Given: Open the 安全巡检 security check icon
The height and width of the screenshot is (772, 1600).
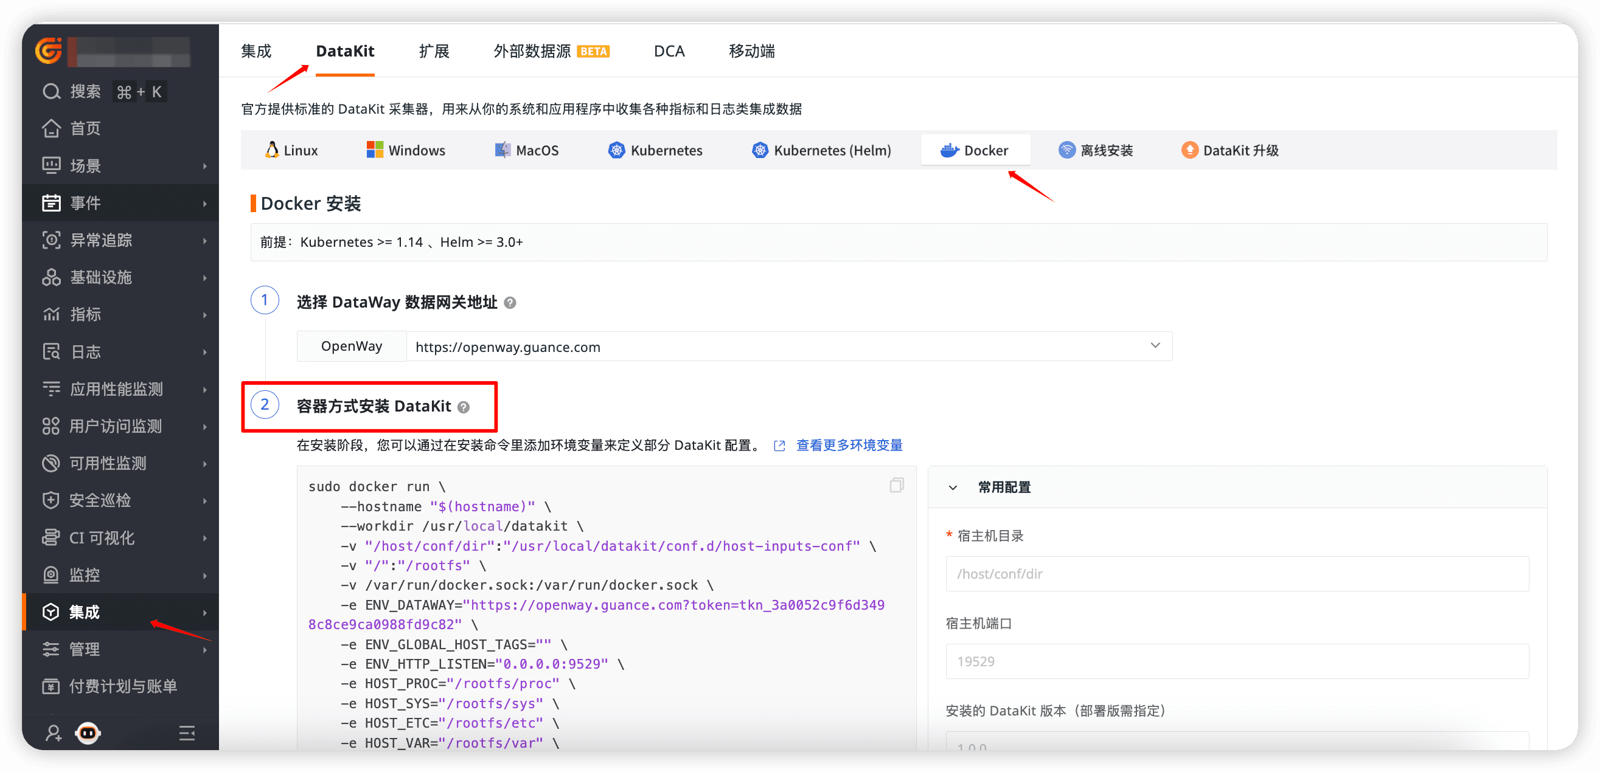Looking at the screenshot, I should [x=52, y=500].
